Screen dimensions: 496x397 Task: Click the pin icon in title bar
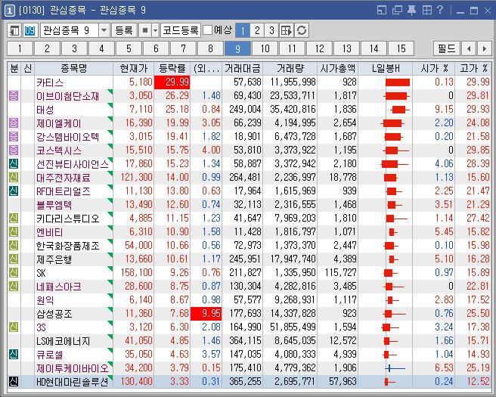[411, 11]
